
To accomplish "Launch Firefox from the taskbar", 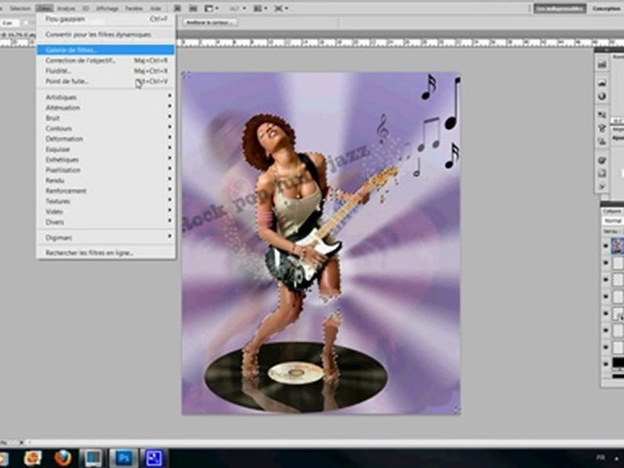I will coord(62,458).
